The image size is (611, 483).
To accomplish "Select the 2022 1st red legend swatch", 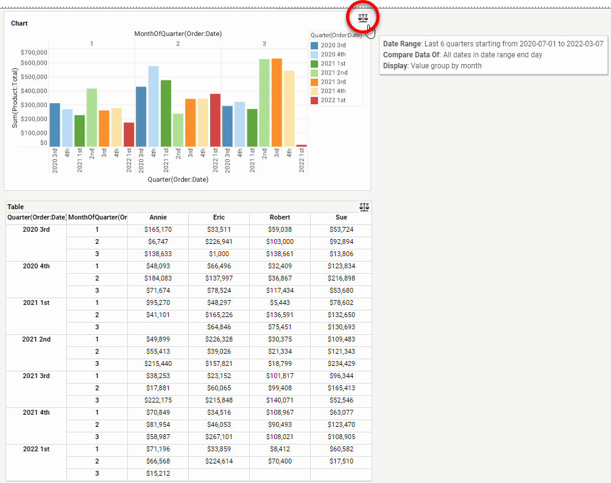I will [x=314, y=100].
